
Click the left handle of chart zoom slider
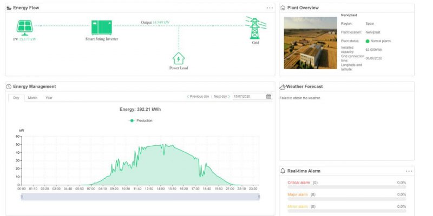click(x=22, y=197)
